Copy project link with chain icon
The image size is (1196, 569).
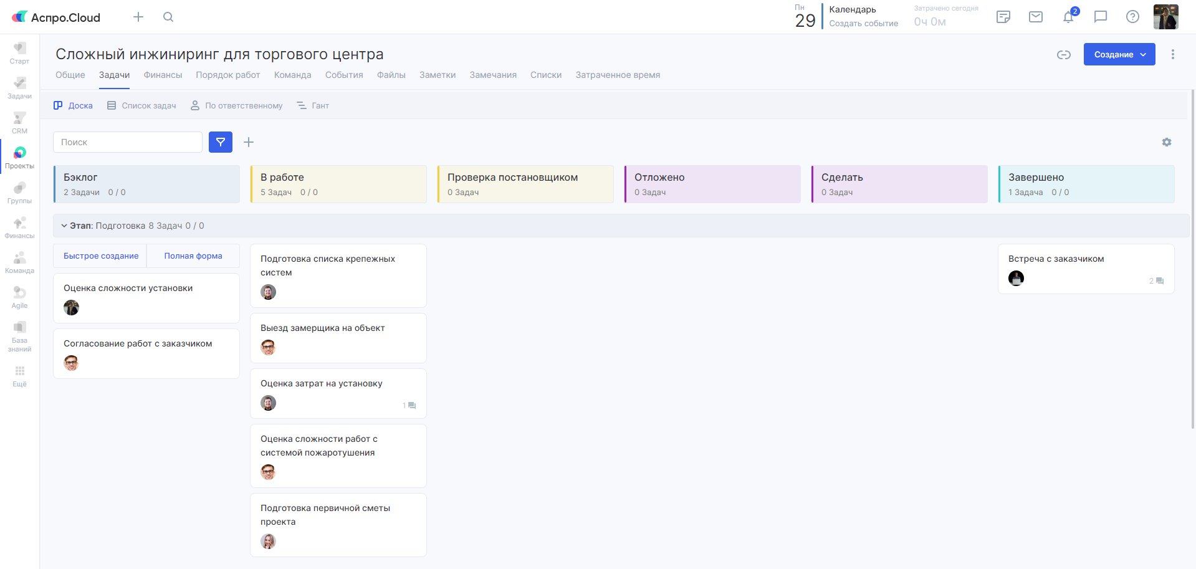pyautogui.click(x=1064, y=55)
